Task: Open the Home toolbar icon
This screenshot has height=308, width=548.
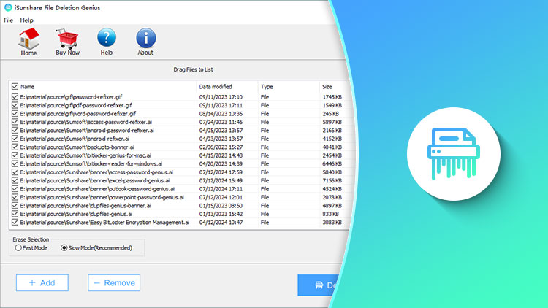Action: tap(28, 42)
